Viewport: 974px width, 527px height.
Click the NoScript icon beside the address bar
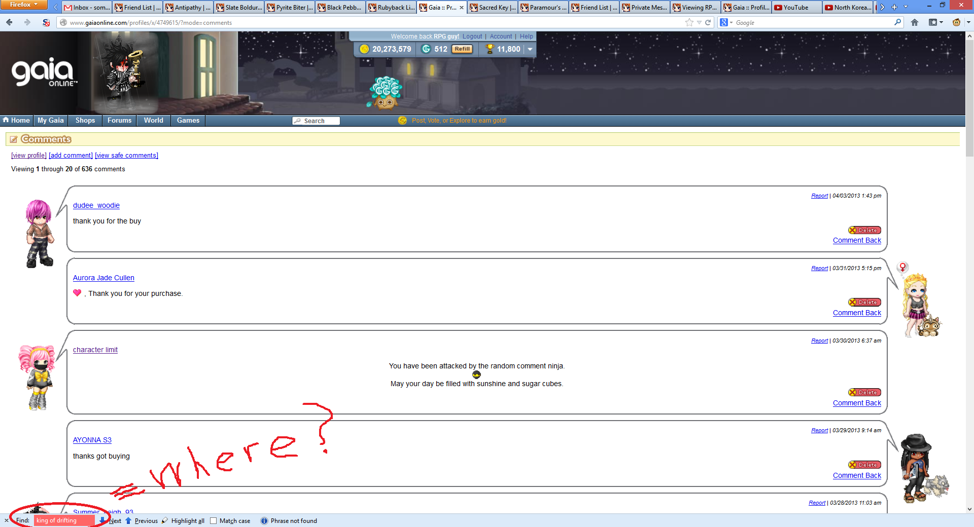[x=46, y=22]
